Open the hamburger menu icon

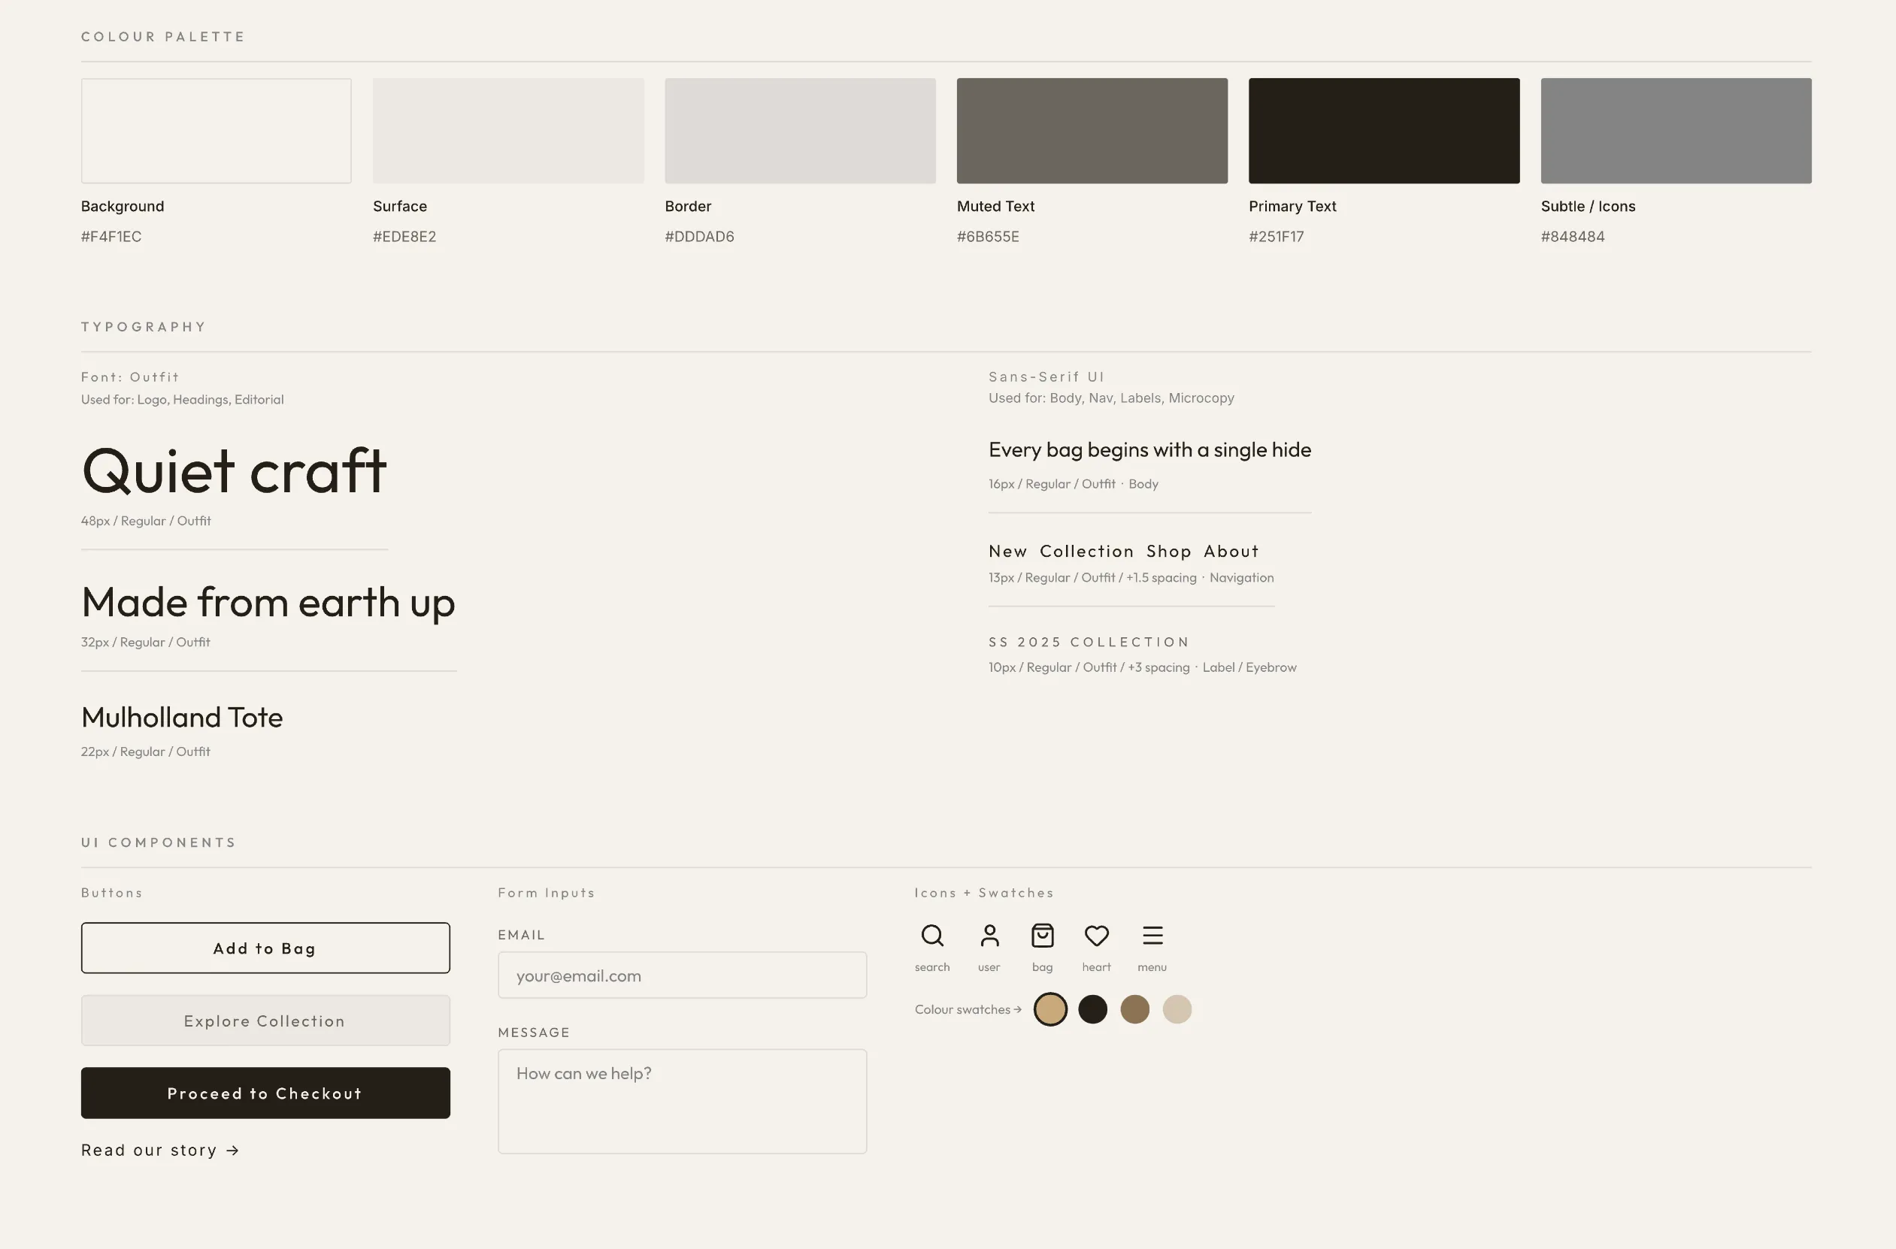tap(1152, 936)
